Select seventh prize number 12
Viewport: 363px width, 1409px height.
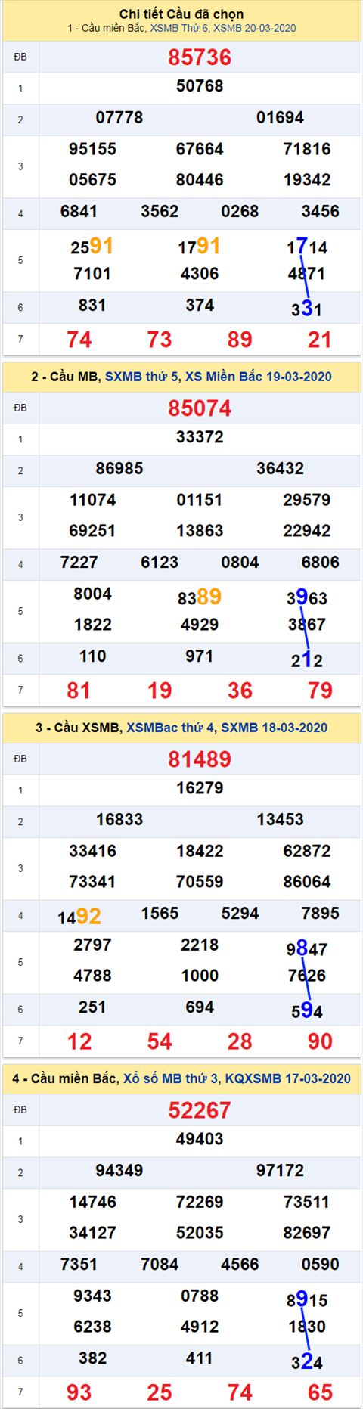(x=79, y=1041)
